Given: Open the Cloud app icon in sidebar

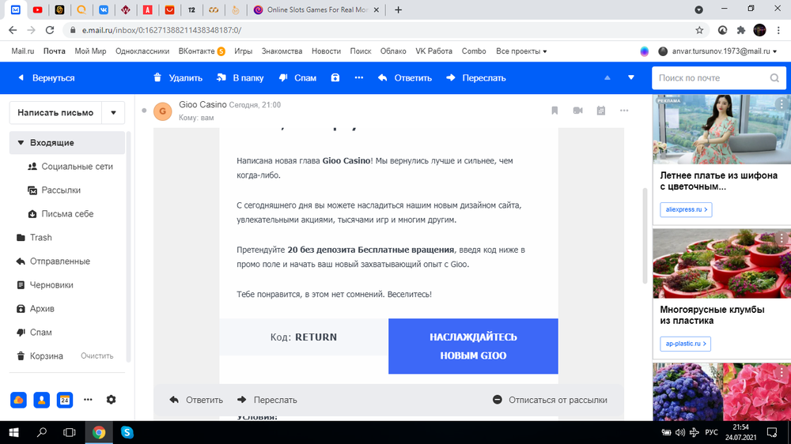Looking at the screenshot, I should (x=19, y=400).
